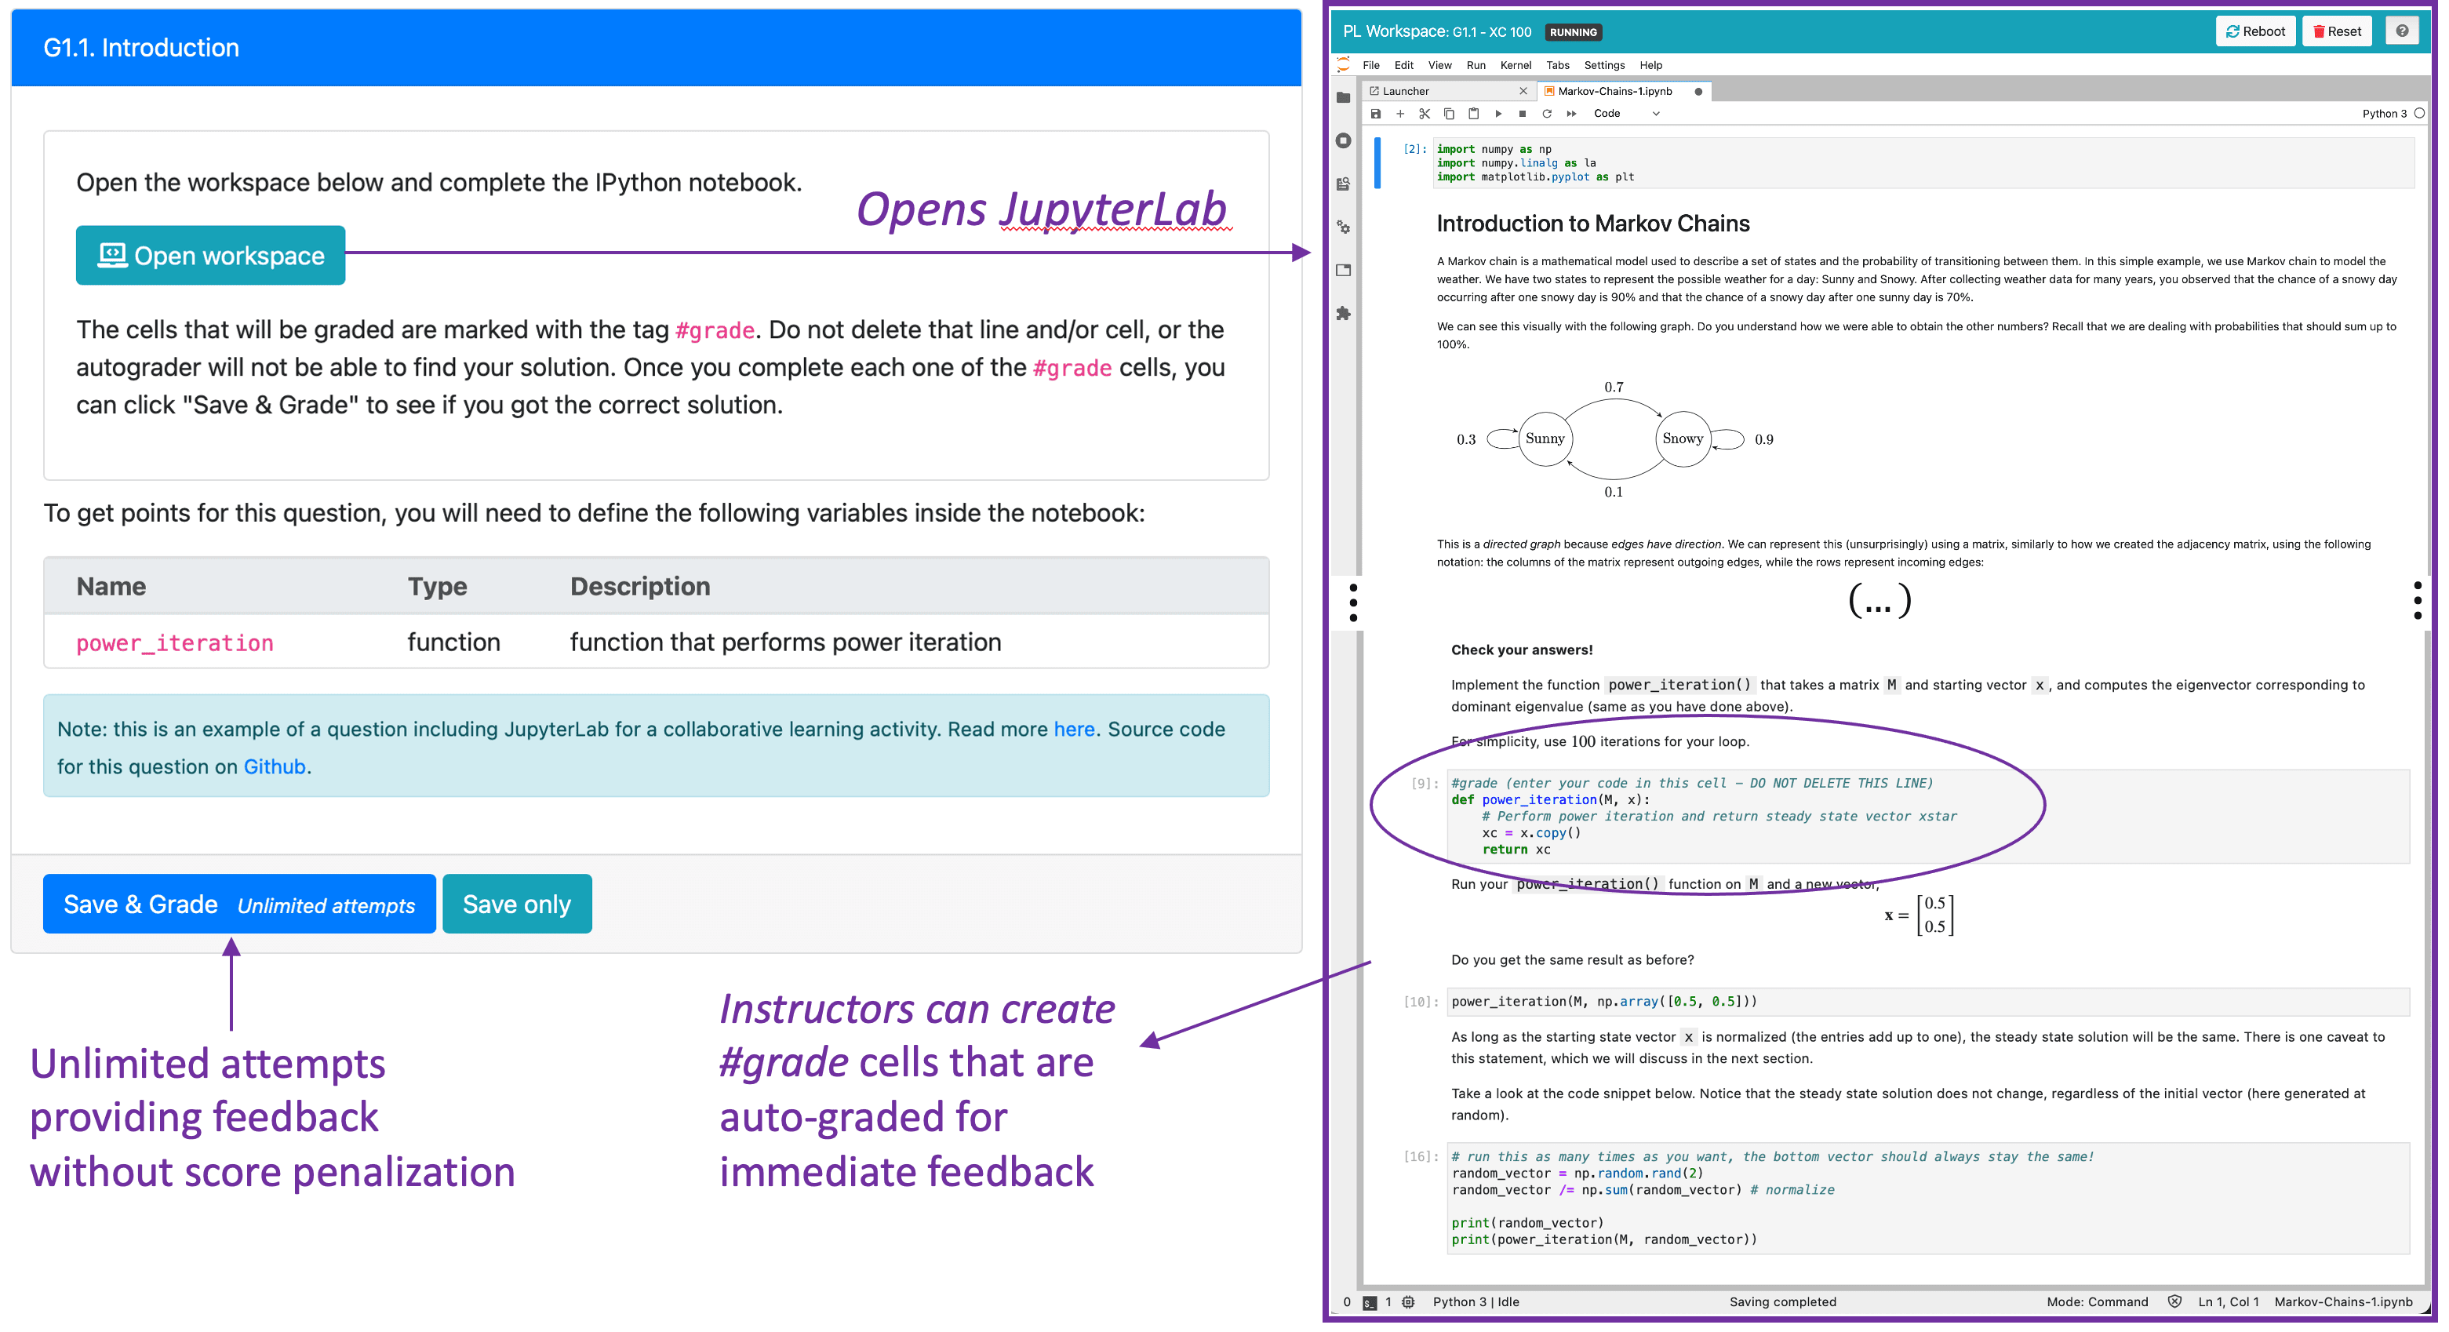Click the Save & Grade button
Viewport: 2449px width, 1332px height.
tap(238, 903)
